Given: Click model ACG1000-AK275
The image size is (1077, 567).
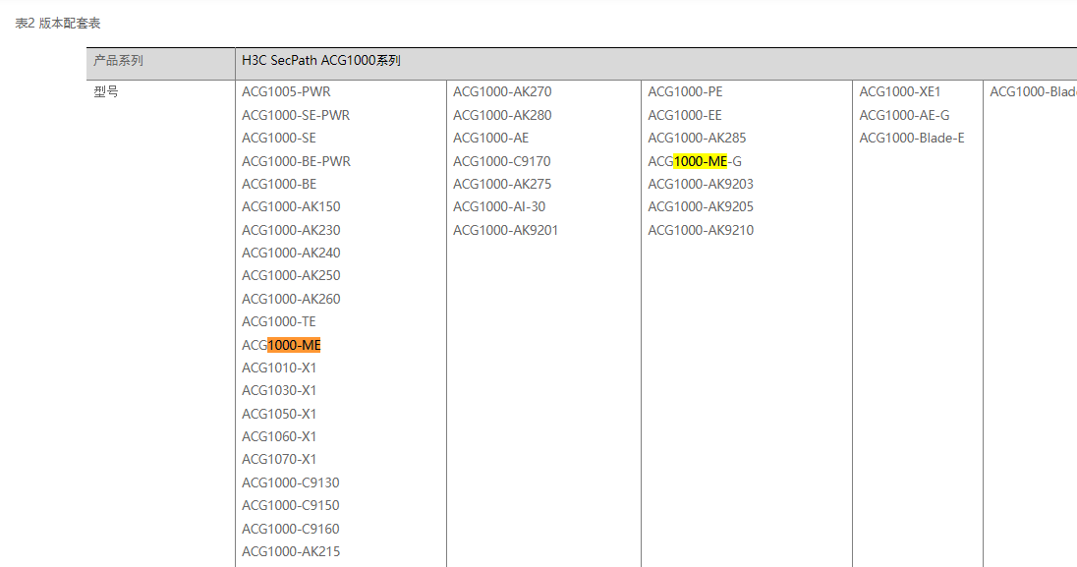Looking at the screenshot, I should [502, 184].
